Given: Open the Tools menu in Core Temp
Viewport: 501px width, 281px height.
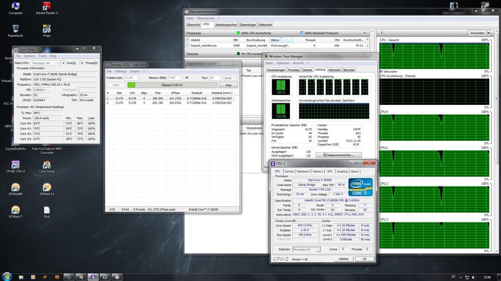Looking at the screenshot, I should [42, 56].
